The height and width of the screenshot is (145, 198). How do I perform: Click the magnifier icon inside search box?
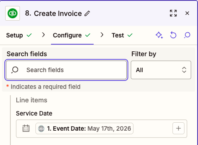pos(15,70)
